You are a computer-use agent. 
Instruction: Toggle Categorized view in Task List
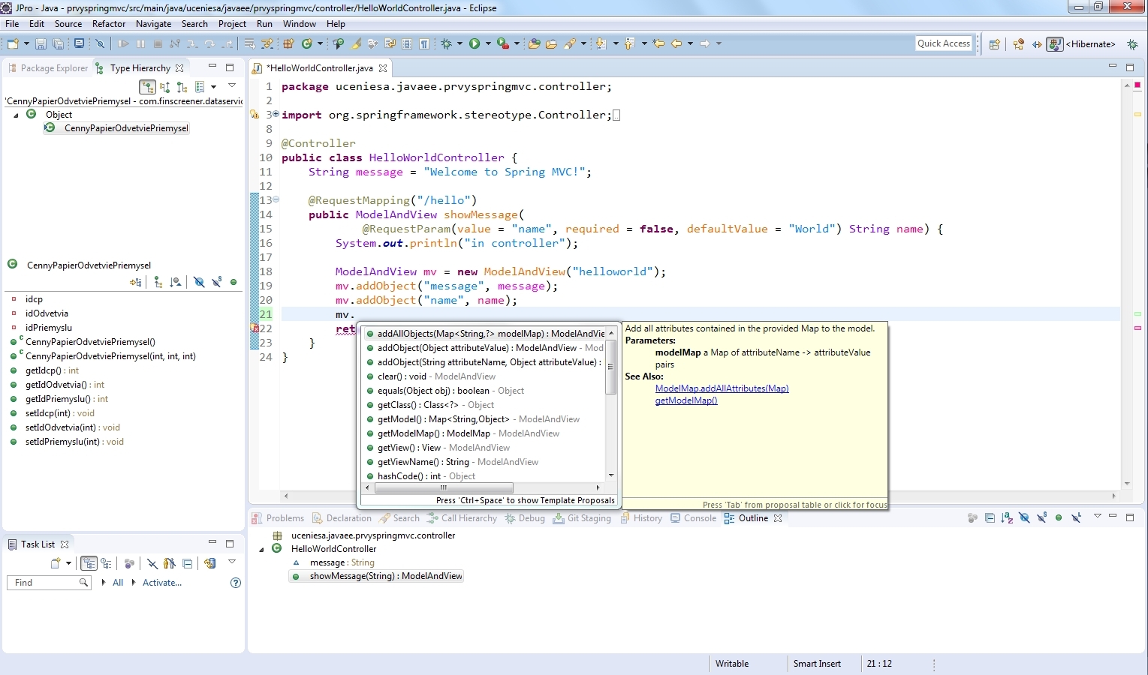[x=89, y=563]
